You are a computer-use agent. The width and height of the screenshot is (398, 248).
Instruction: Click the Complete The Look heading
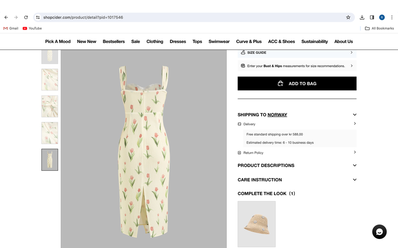[266, 193]
